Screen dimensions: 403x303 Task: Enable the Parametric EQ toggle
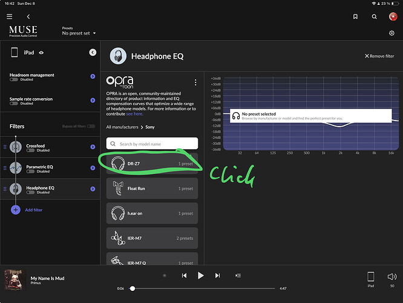[x=30, y=171]
